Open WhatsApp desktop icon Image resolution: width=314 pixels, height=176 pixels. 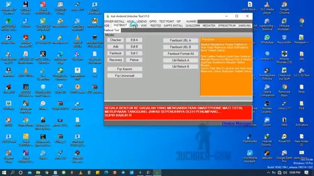[267, 39]
